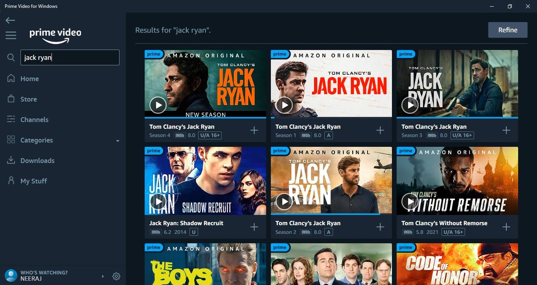This screenshot has height=285, width=537.
Task: Play Tom Clancy's Jack Ryan Season 2
Action: click(x=284, y=202)
